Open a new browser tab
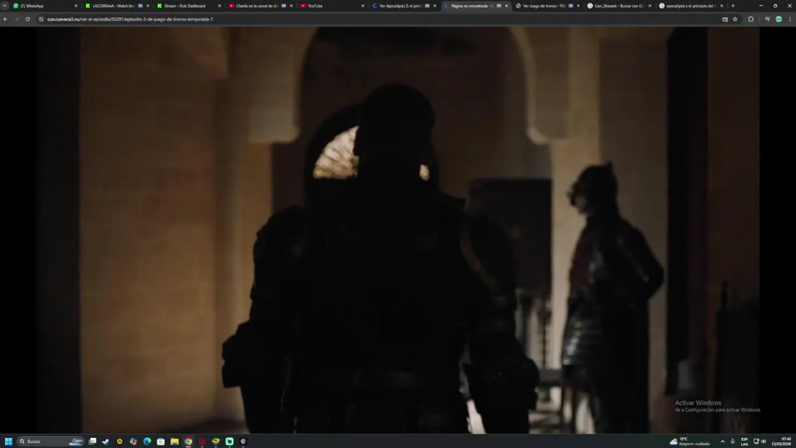 pos(733,6)
